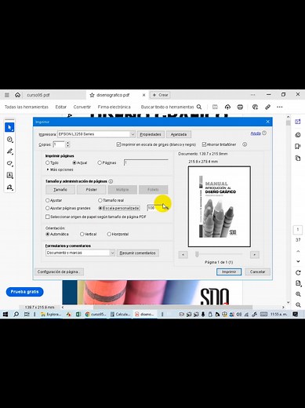Go to previous page with the up chevron in the right panel

pos(298,251)
